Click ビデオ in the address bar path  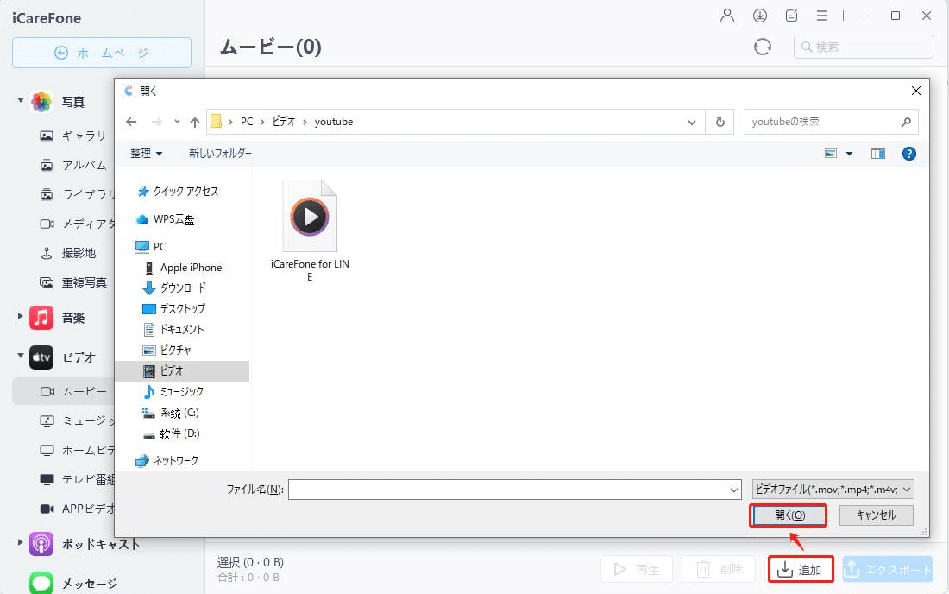pos(283,122)
